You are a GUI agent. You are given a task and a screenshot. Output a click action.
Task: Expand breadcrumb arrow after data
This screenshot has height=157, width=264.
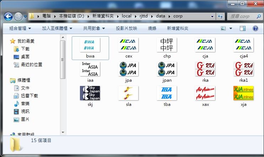pos(169,16)
